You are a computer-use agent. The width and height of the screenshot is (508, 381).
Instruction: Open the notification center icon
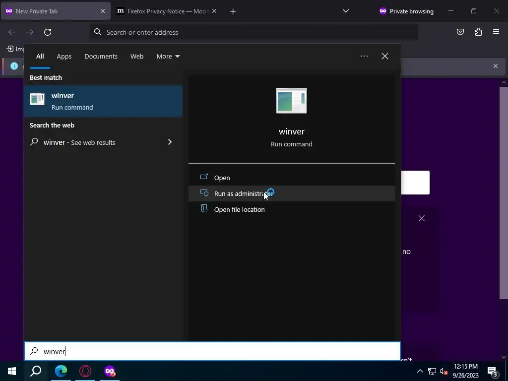click(x=493, y=372)
